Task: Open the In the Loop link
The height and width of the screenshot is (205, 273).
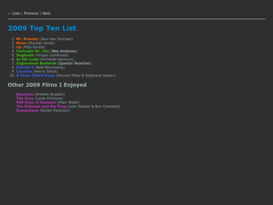Action: 27,59
